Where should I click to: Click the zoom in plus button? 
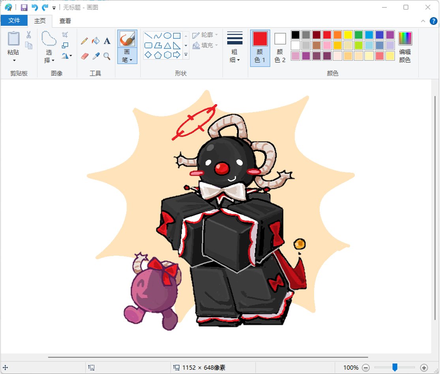click(x=424, y=368)
